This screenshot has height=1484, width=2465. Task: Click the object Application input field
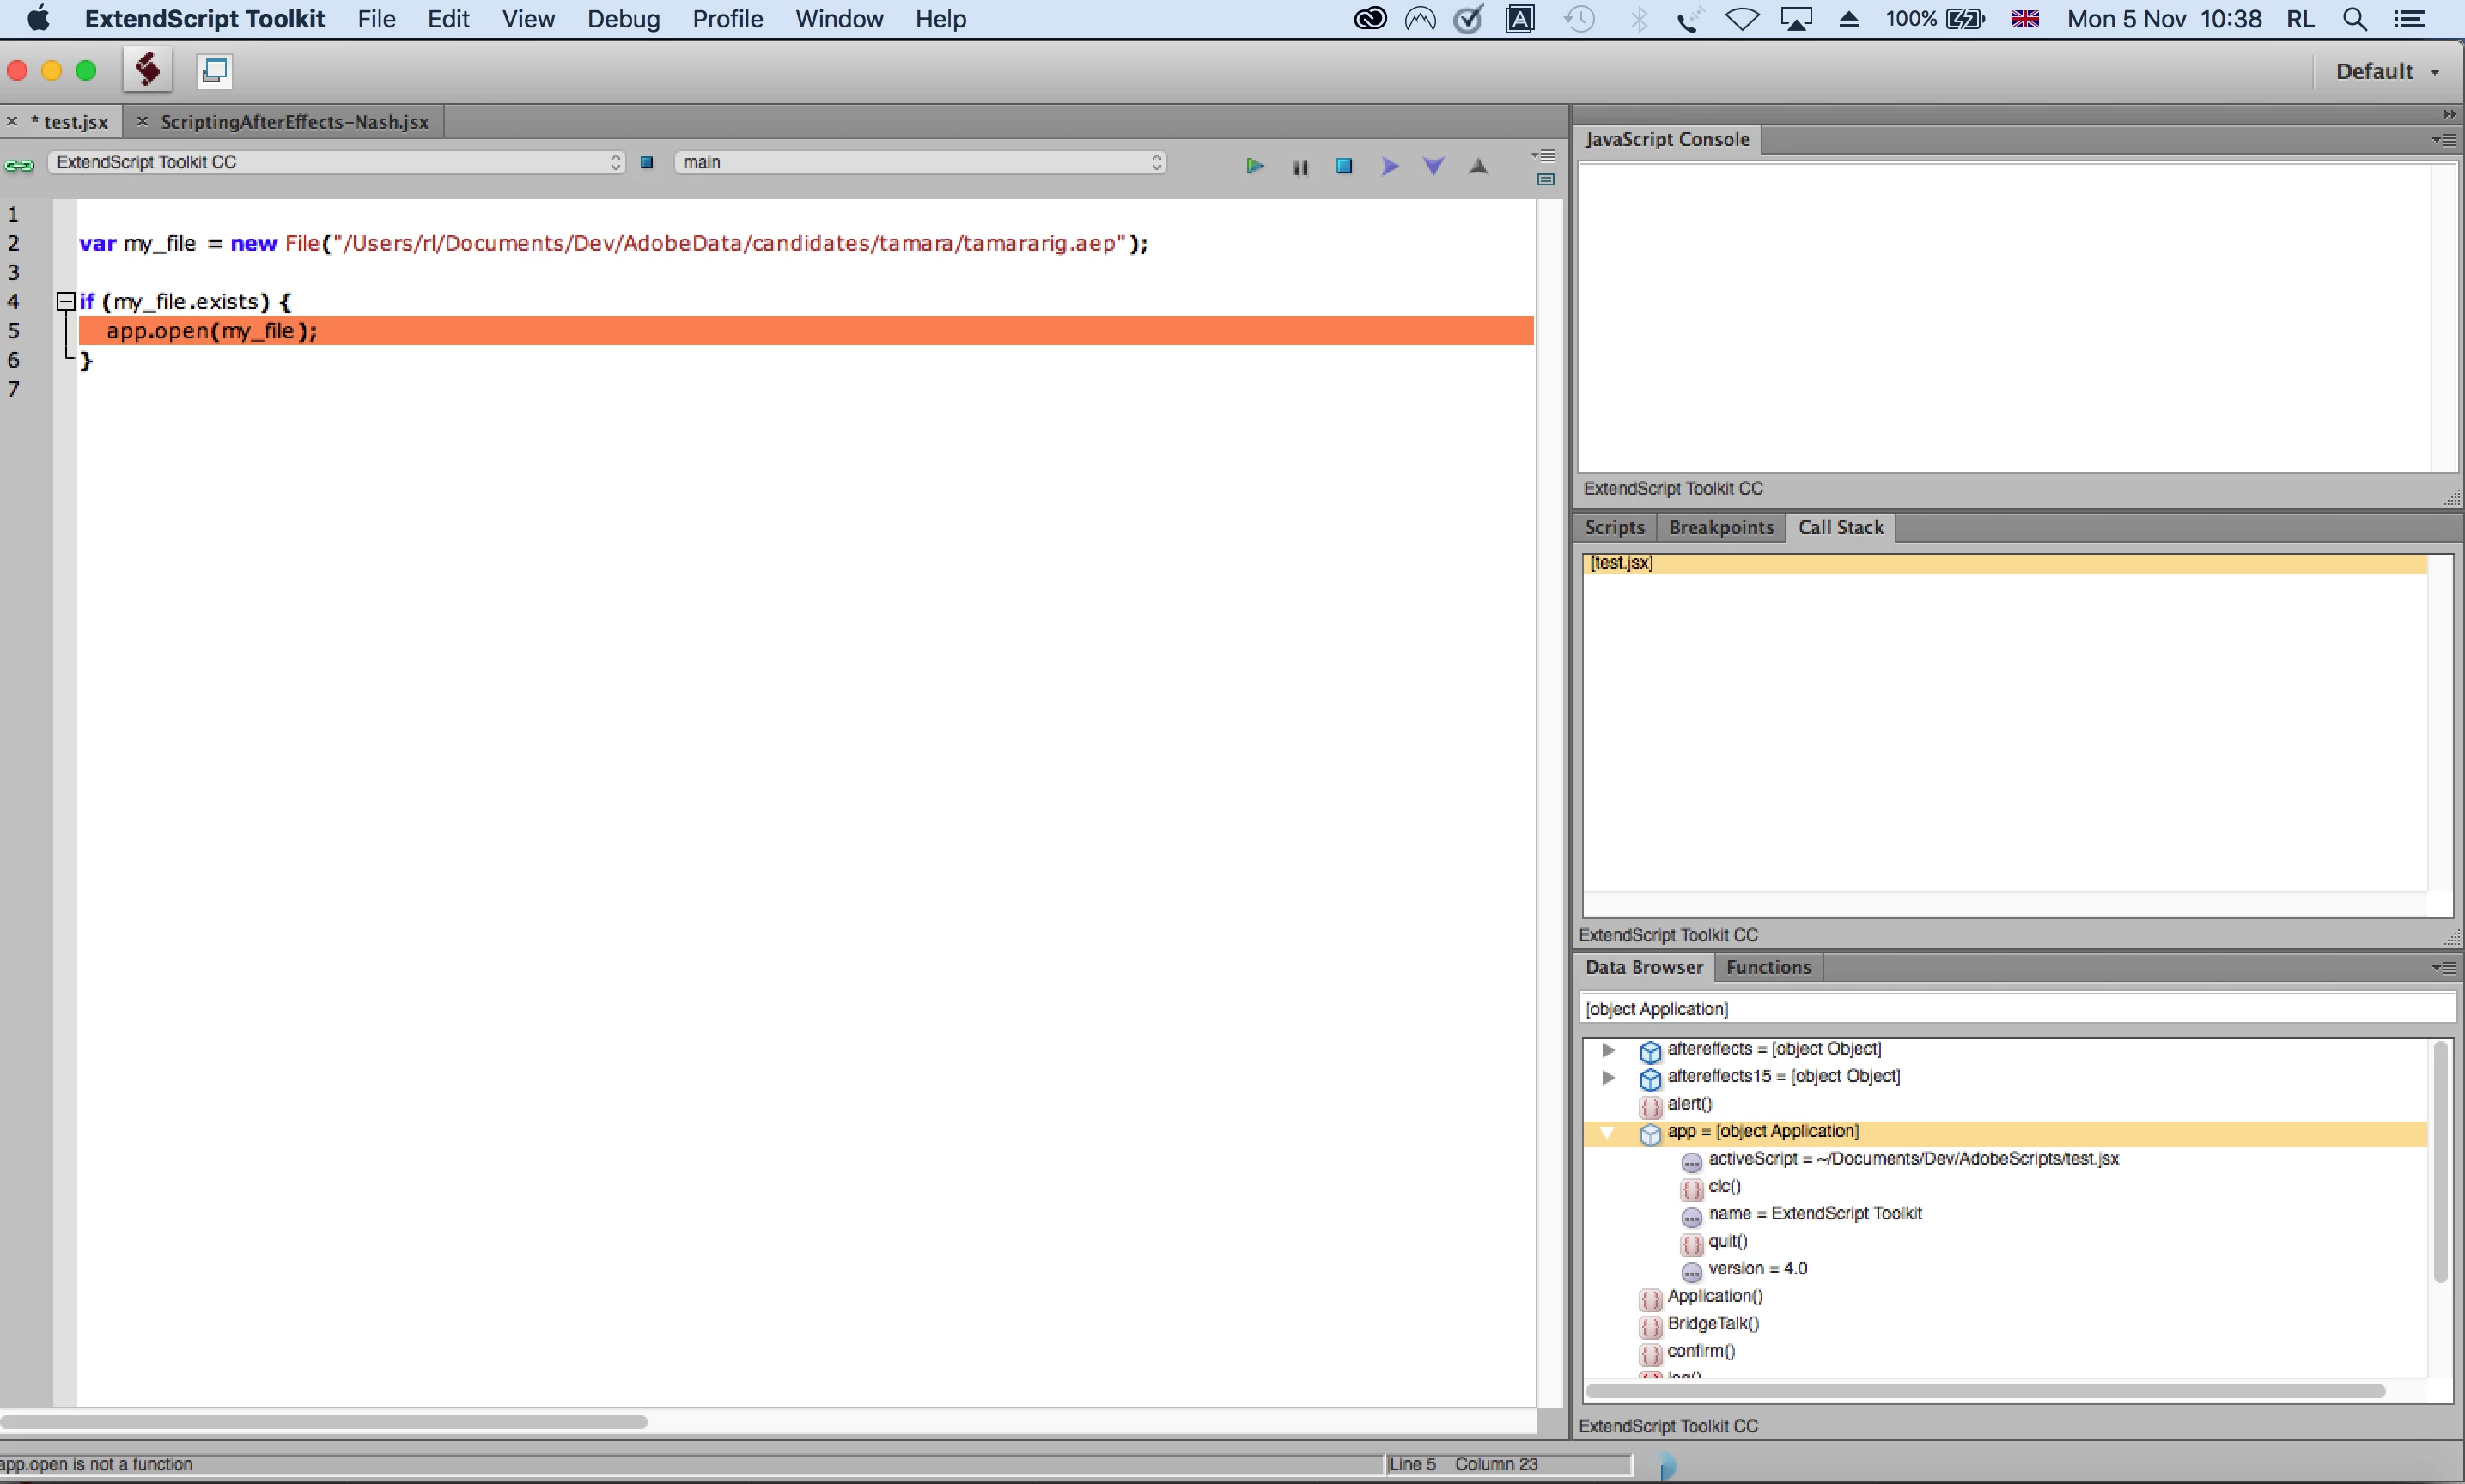[x=2016, y=1009]
